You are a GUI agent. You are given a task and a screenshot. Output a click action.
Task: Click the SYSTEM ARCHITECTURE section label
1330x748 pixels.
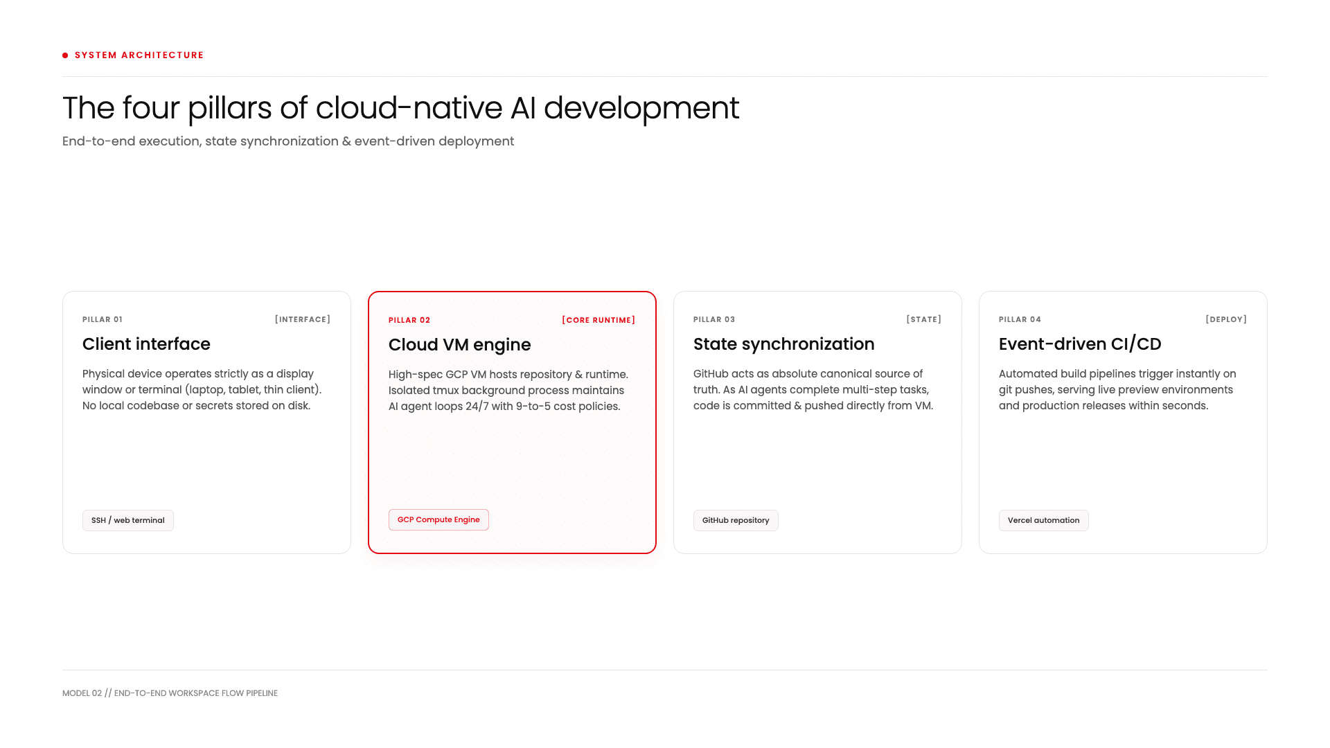point(139,55)
